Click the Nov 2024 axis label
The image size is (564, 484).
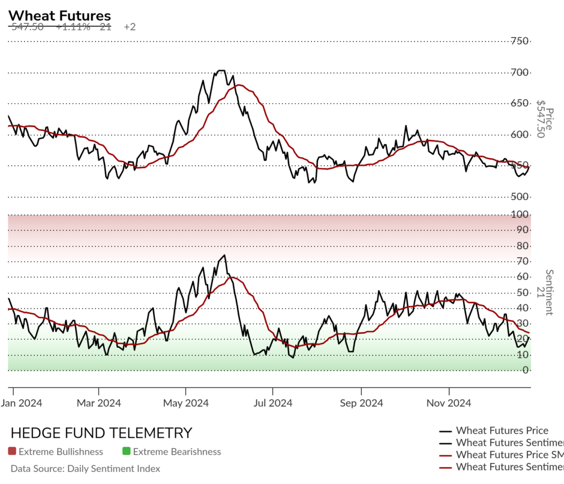[449, 403]
